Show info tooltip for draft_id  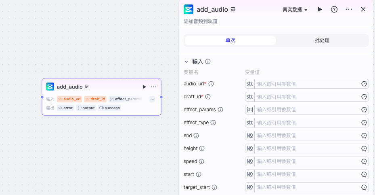point(208,97)
